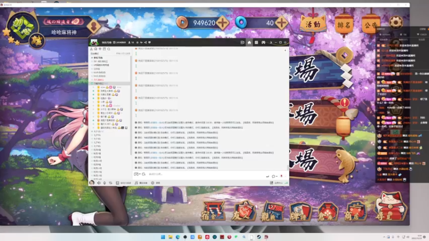Expand the system tray hidden icons chevron
The image size is (429, 241).
(x=384, y=237)
